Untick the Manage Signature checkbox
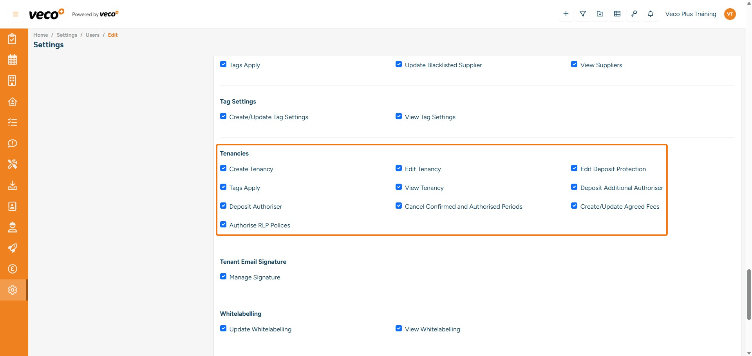Screen dimensions: 752x356 click(x=223, y=276)
